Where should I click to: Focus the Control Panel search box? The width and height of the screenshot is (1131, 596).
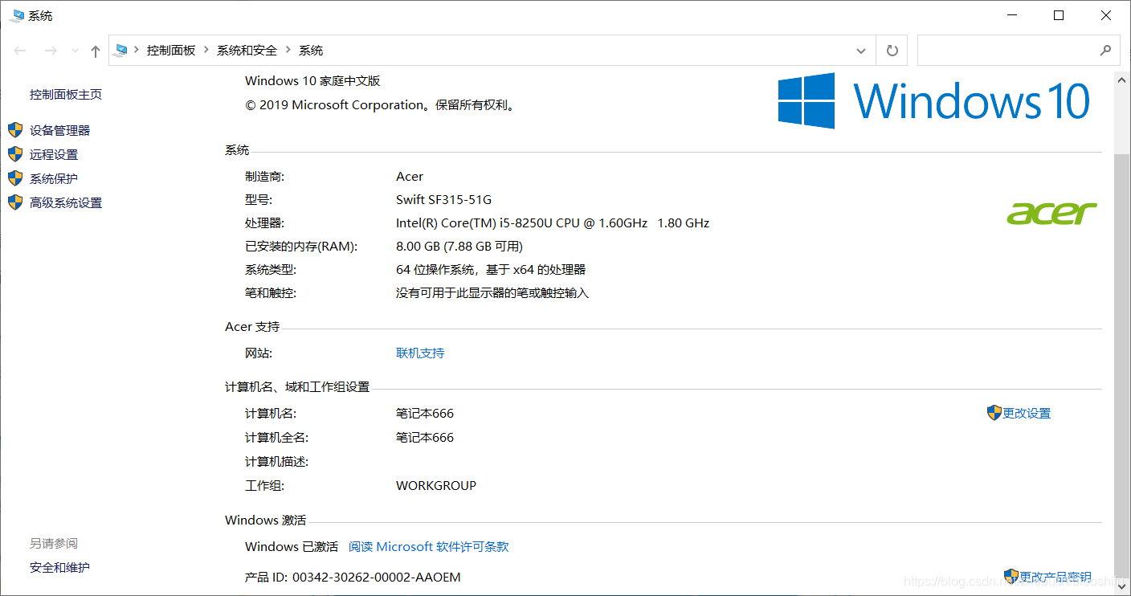click(x=1019, y=50)
